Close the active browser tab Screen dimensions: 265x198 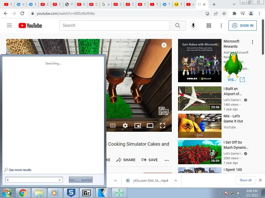[x=204, y=4]
